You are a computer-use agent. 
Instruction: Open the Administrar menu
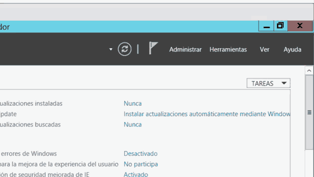[x=185, y=49]
